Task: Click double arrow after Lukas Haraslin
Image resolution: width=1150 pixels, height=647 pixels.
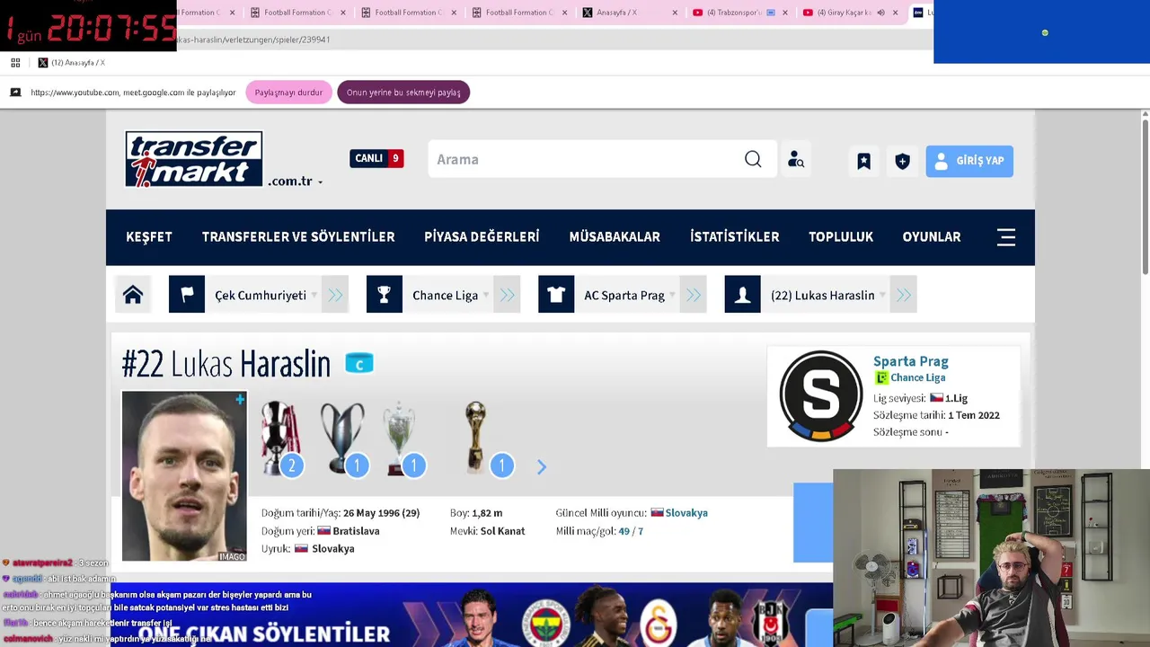Action: (904, 295)
